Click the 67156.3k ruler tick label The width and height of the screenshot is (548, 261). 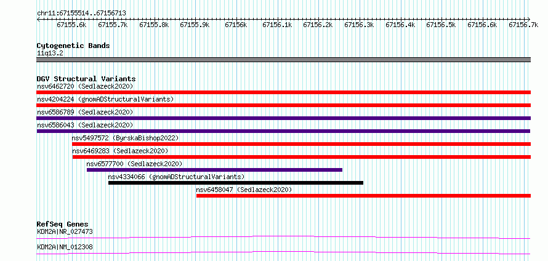click(x=359, y=25)
